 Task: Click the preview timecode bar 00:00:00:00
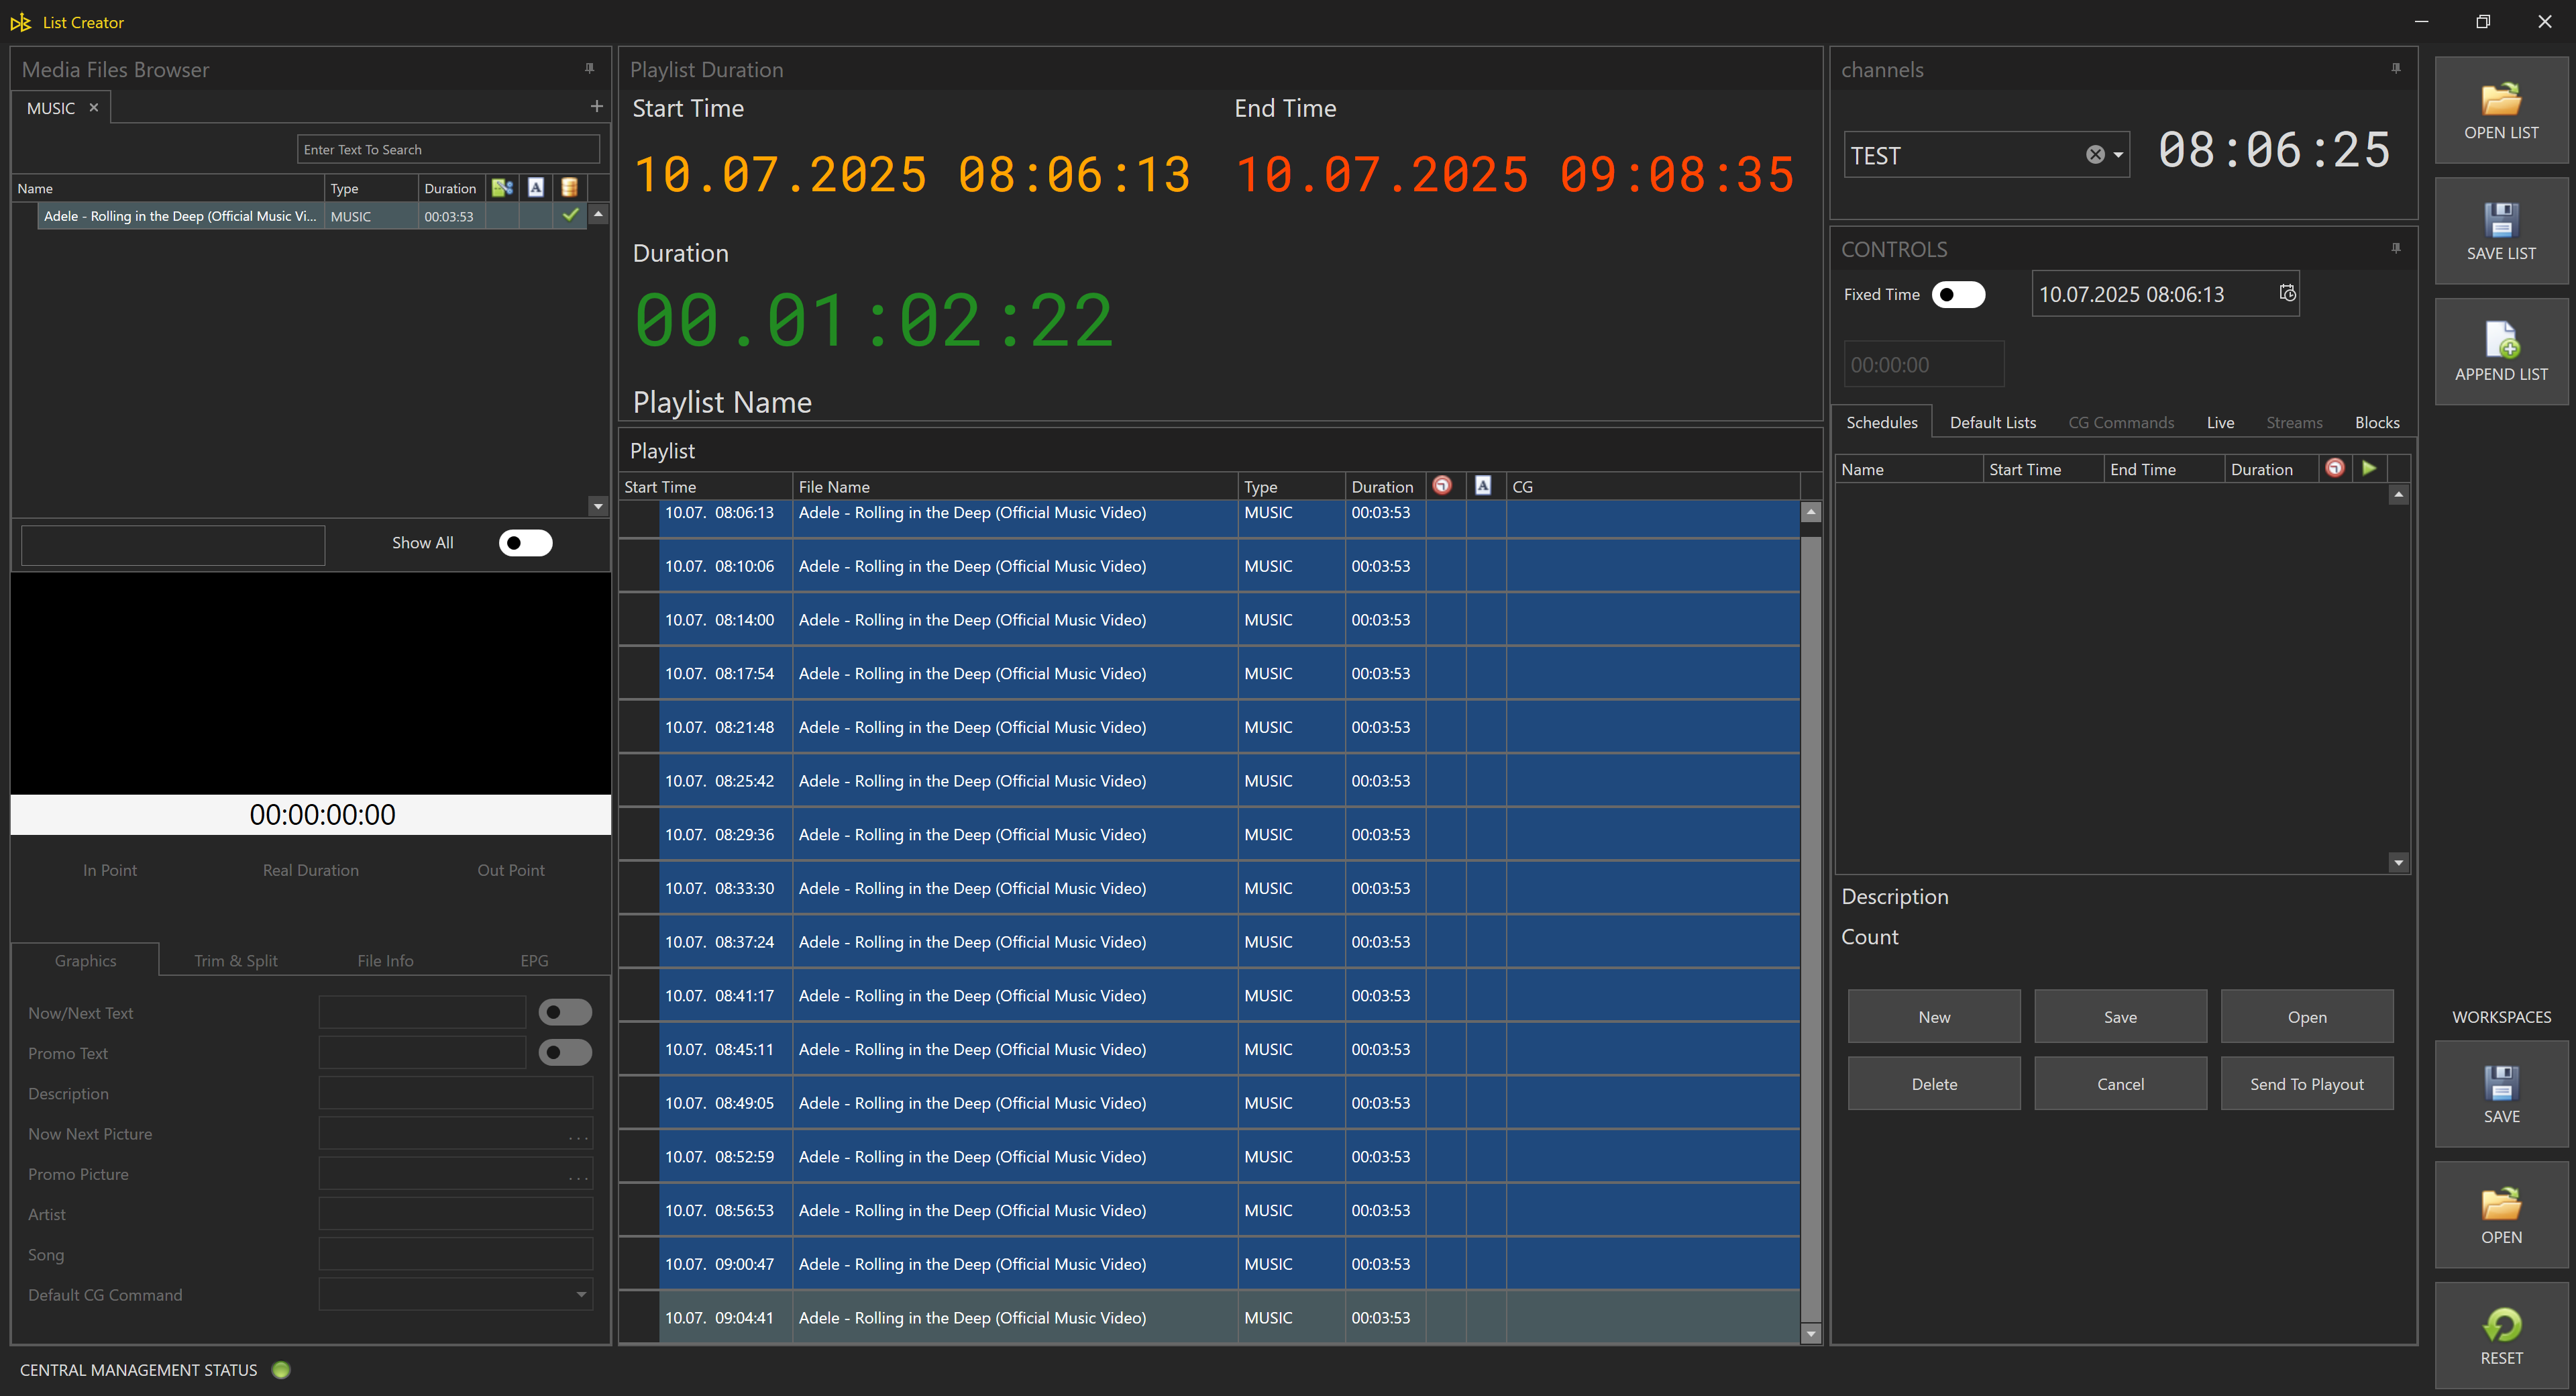311,815
